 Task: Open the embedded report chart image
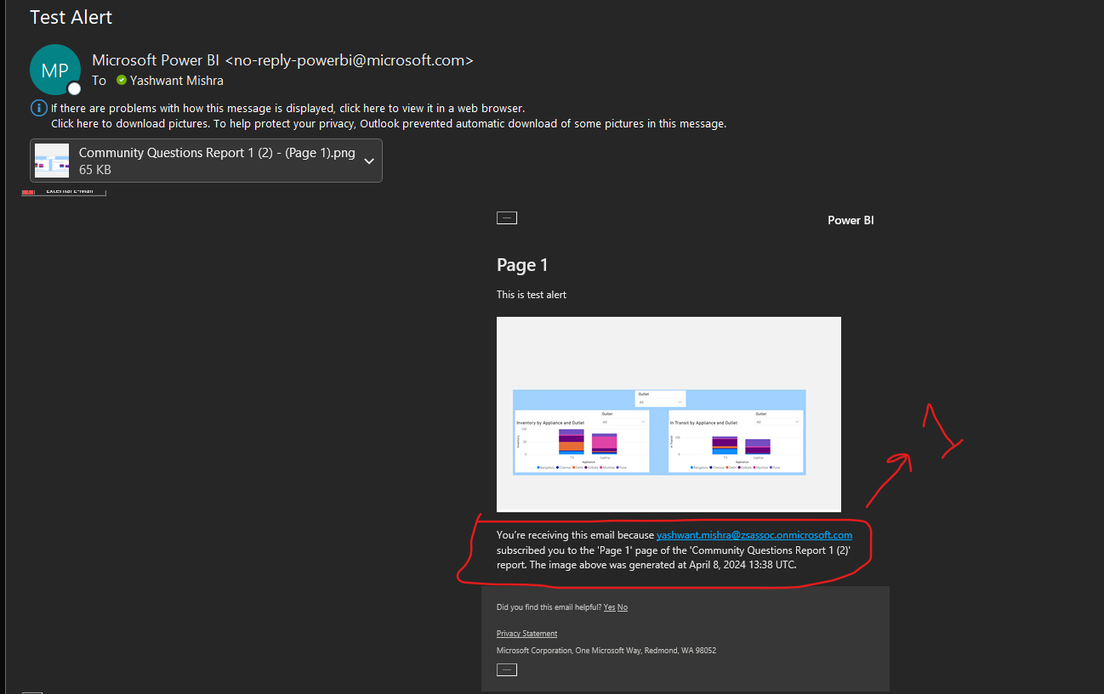tap(669, 414)
